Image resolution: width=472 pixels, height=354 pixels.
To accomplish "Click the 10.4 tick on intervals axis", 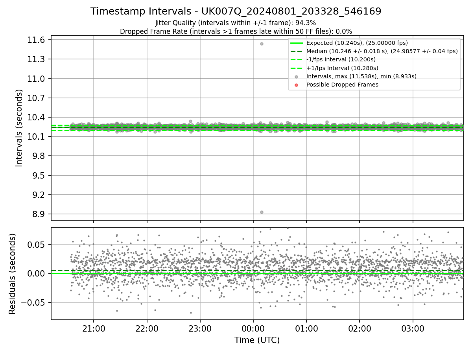I will (37, 117).
